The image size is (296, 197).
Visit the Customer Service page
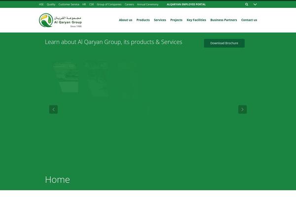tap(69, 4)
